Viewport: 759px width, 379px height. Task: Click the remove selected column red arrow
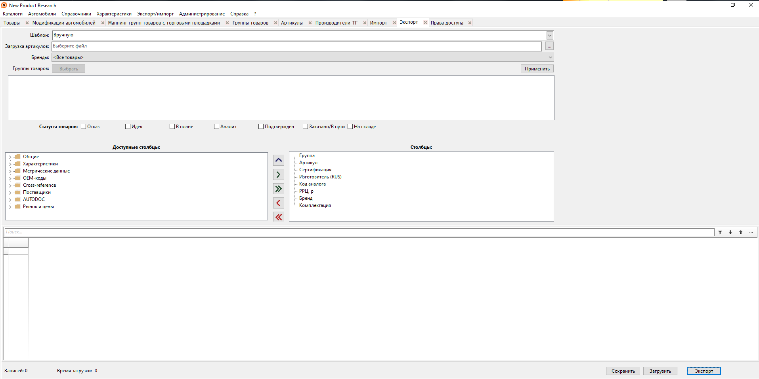click(x=279, y=203)
